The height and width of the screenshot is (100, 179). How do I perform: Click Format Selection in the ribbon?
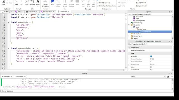45,3
